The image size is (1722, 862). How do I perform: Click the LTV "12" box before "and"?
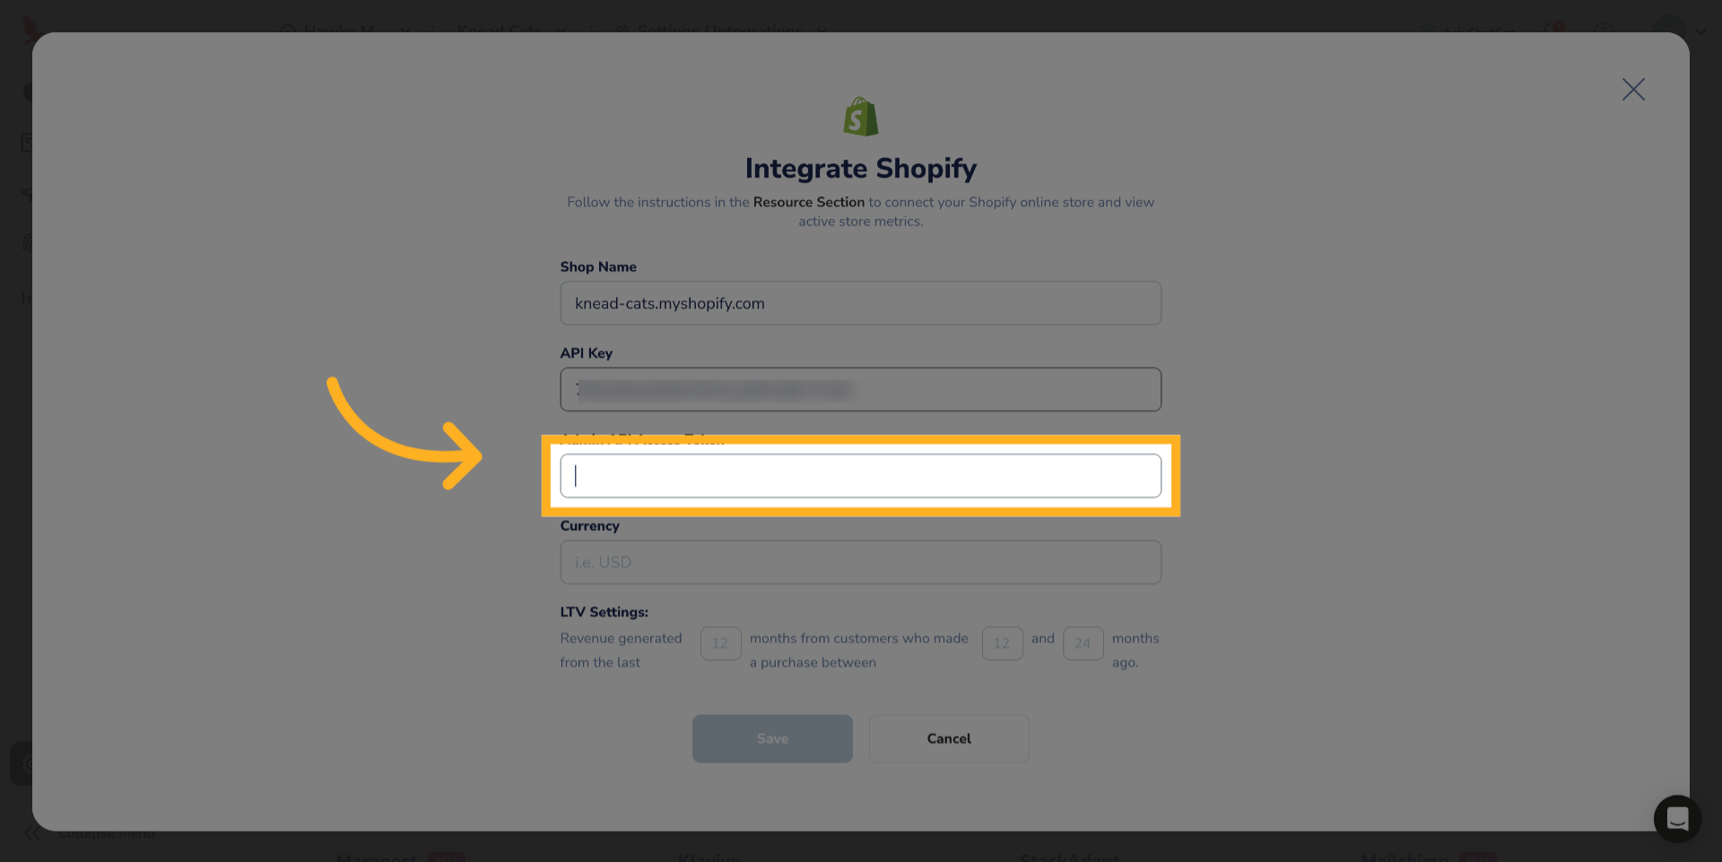click(x=1002, y=643)
